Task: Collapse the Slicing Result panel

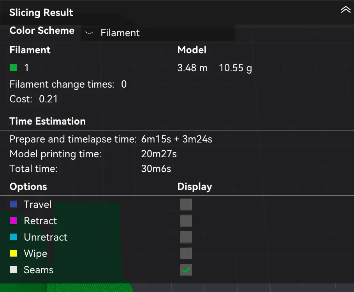Action: (x=345, y=10)
